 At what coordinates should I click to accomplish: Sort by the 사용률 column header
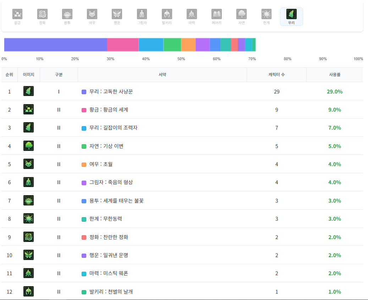pyautogui.click(x=335, y=75)
